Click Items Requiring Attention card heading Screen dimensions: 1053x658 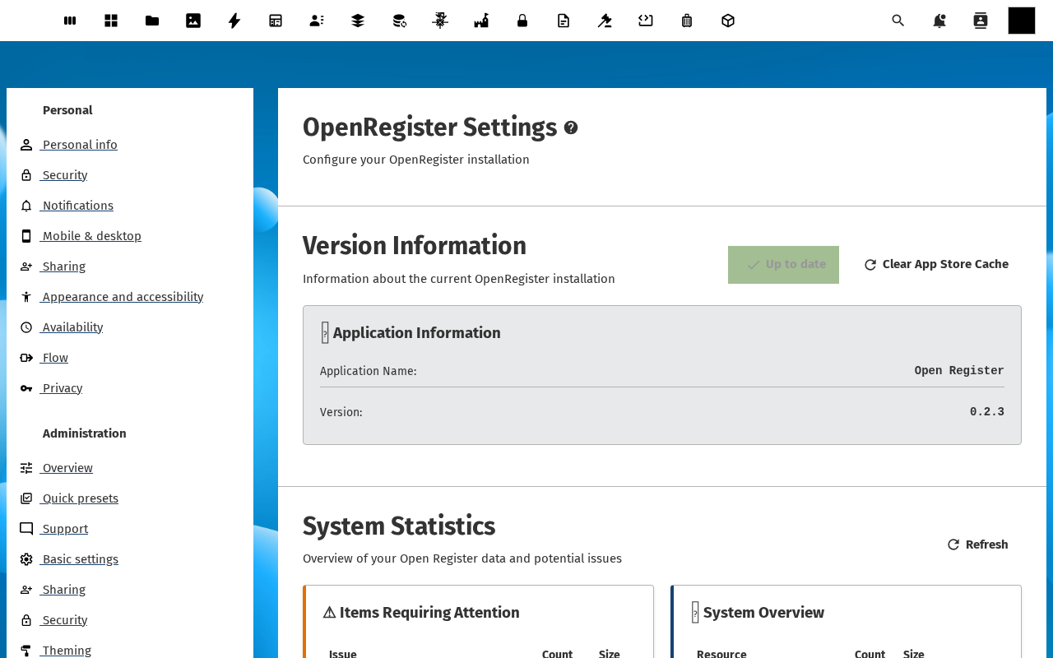(421, 613)
